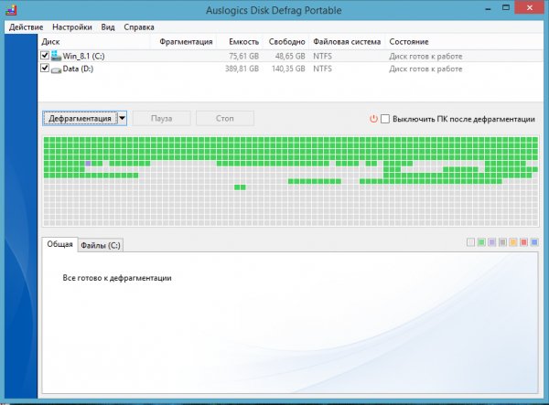Click the 48,65 GB free space value
The image size is (549, 405).
(x=290, y=56)
